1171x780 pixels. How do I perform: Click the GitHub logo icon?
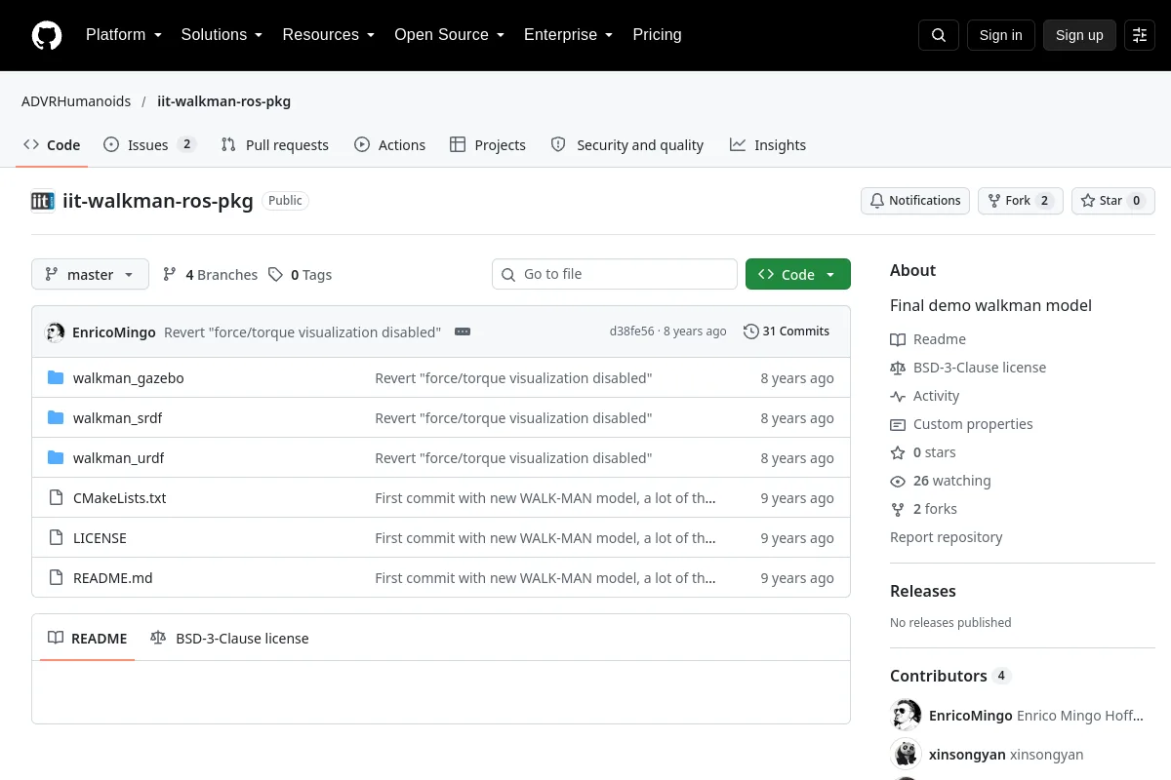[x=47, y=35]
